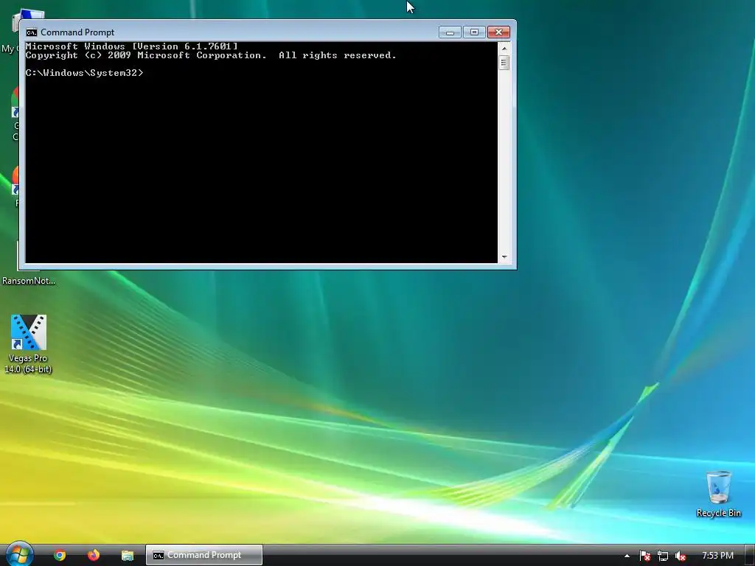Minimize the Command Prompt window
Image resolution: width=755 pixels, height=566 pixels.
[450, 32]
